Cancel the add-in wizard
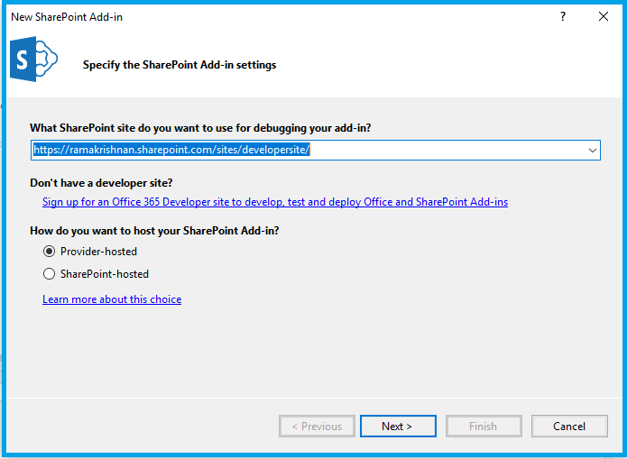 (569, 427)
